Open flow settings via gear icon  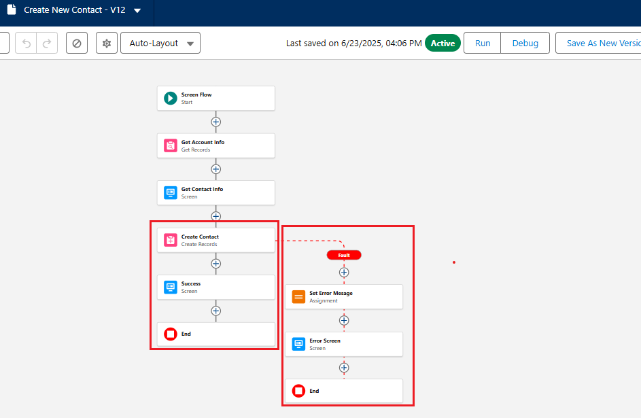tap(107, 43)
